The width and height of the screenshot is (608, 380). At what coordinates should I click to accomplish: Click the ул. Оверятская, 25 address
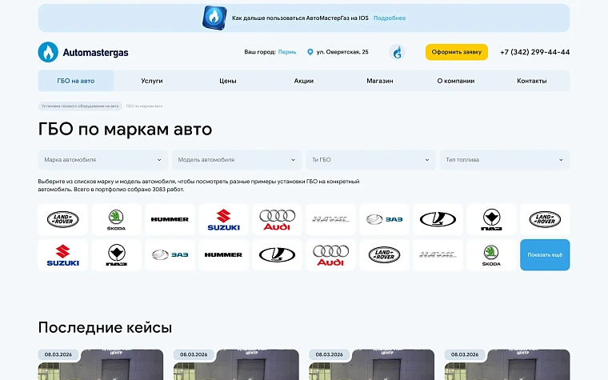[342, 52]
